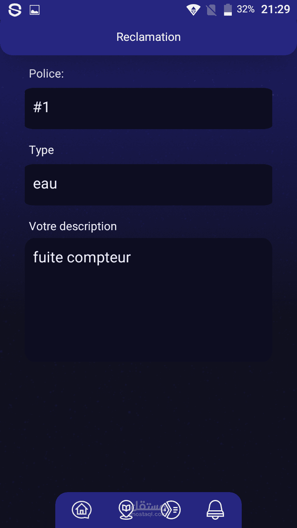This screenshot has height=528, width=297.
Task: Open the Type selector showing eau
Action: point(148,184)
